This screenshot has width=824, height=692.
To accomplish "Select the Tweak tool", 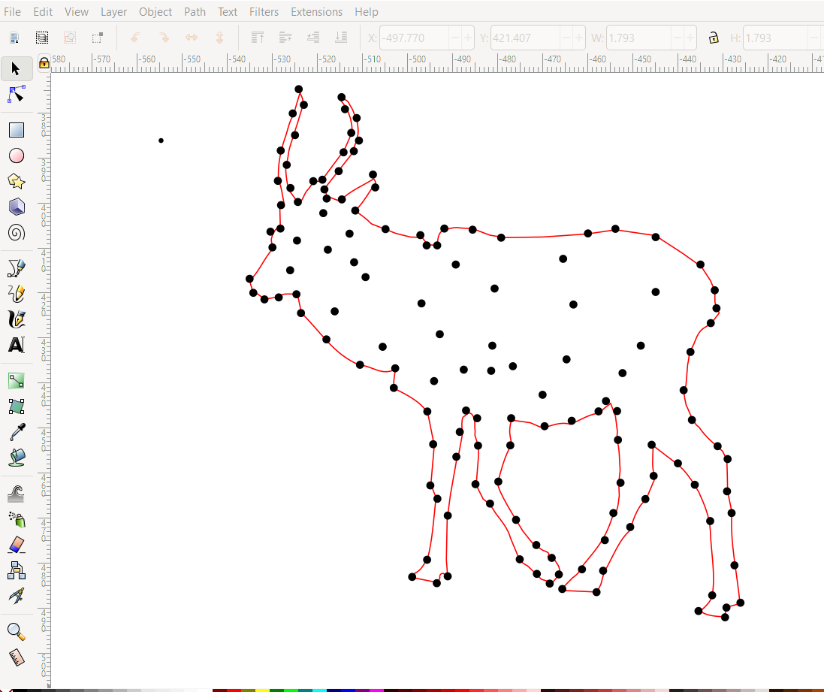I will [16, 494].
